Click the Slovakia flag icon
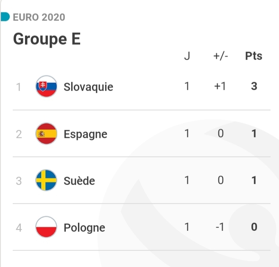 click(46, 87)
